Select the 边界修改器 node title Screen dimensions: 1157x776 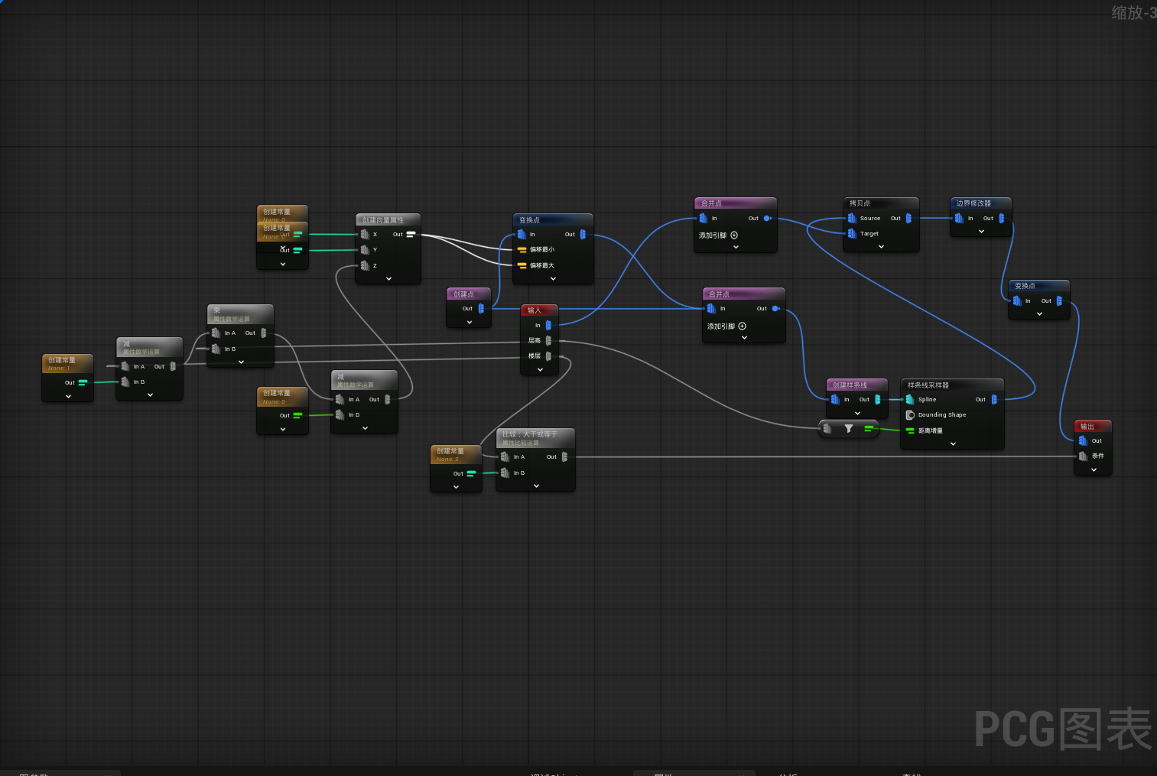tap(973, 203)
